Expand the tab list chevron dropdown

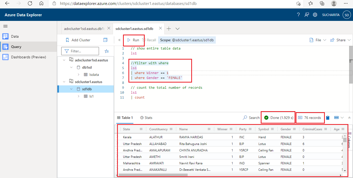(x=178, y=29)
